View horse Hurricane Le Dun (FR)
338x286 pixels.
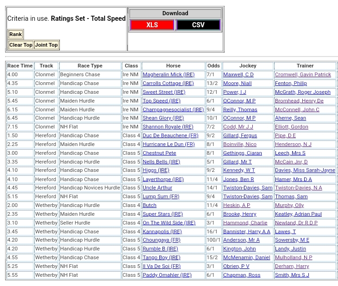point(169,145)
